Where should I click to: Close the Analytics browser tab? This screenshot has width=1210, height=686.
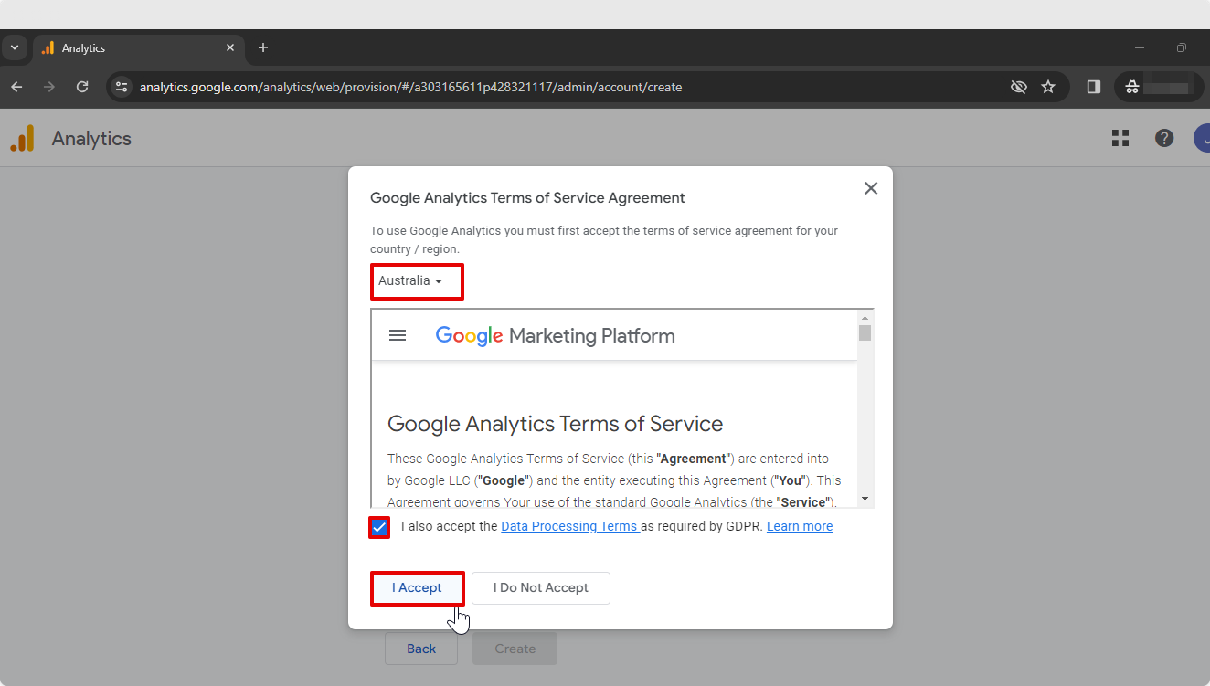[x=230, y=47]
